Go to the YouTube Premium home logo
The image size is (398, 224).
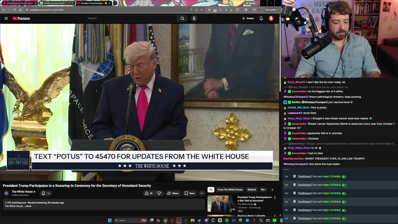[x=21, y=18]
